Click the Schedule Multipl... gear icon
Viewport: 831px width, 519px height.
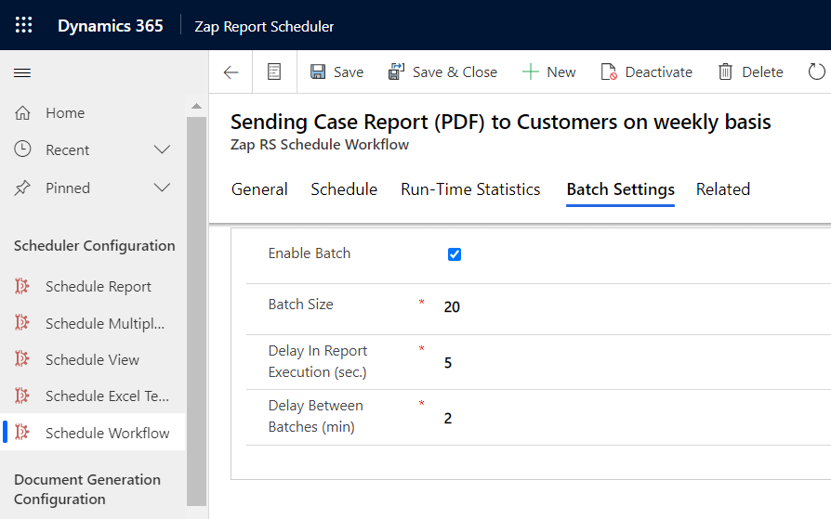21,322
